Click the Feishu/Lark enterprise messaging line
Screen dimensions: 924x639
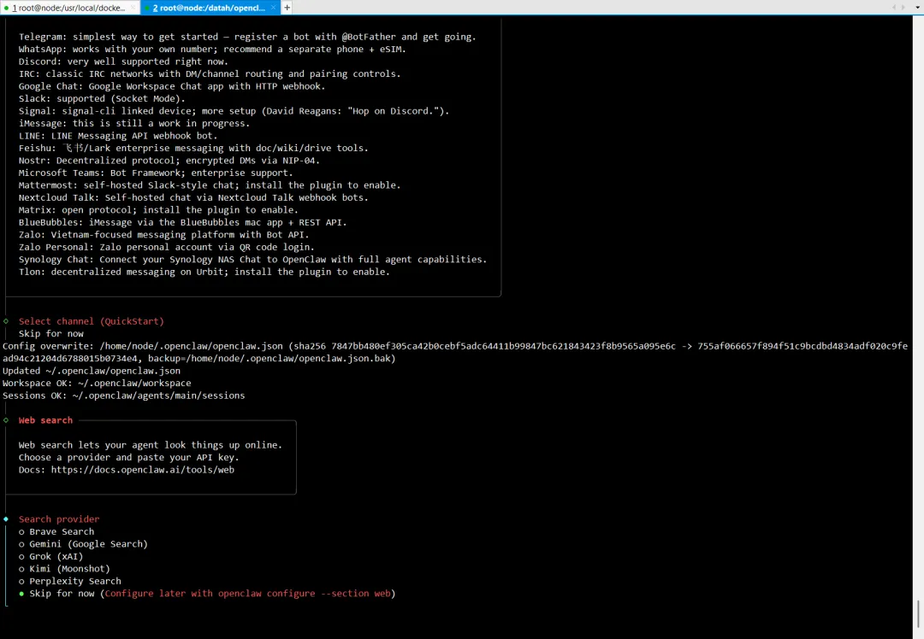[193, 148]
